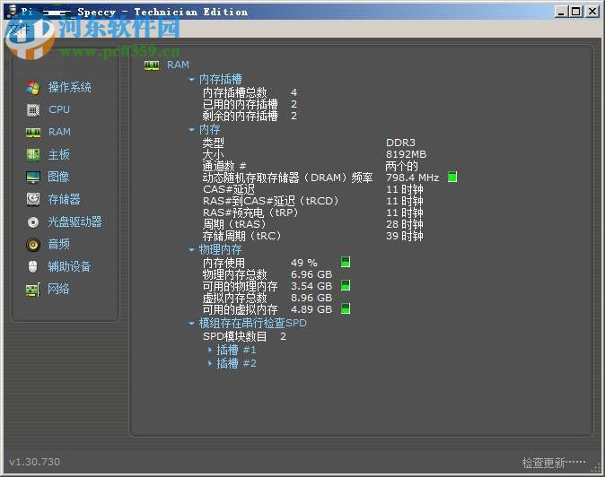This screenshot has width=605, height=477.
Task: Expand the 插槽 #1 arrow
Action: click(x=209, y=350)
